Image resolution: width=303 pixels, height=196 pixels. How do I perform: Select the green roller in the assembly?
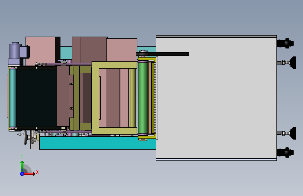[143, 98]
